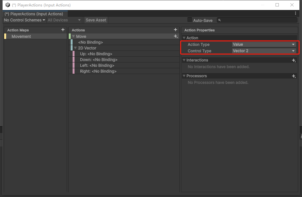The image size is (302, 197).
Task: Select the Movement action map
Action: click(x=21, y=36)
